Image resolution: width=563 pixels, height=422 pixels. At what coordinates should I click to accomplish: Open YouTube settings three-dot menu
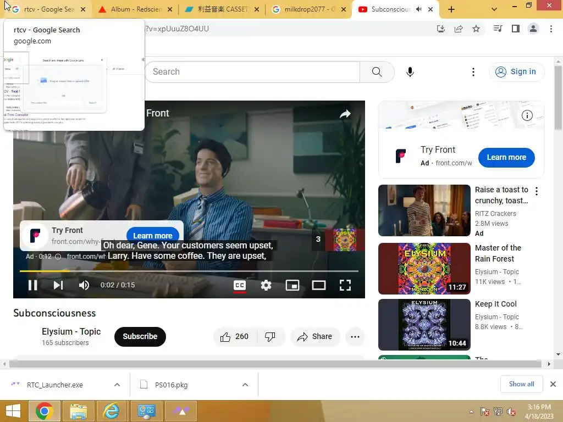(473, 72)
